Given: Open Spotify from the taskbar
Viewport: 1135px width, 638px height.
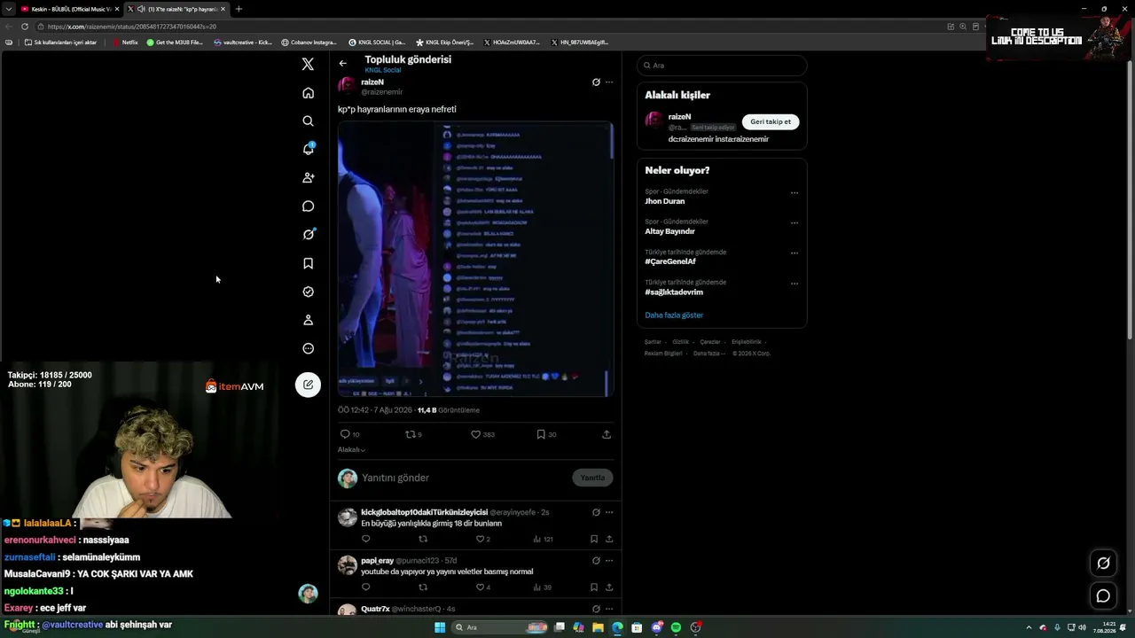Looking at the screenshot, I should tap(676, 627).
